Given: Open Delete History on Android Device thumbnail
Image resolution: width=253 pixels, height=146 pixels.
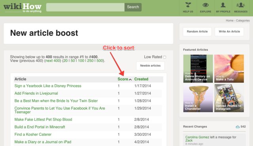Looking at the screenshot, I should pyautogui.click(x=198, y=68).
